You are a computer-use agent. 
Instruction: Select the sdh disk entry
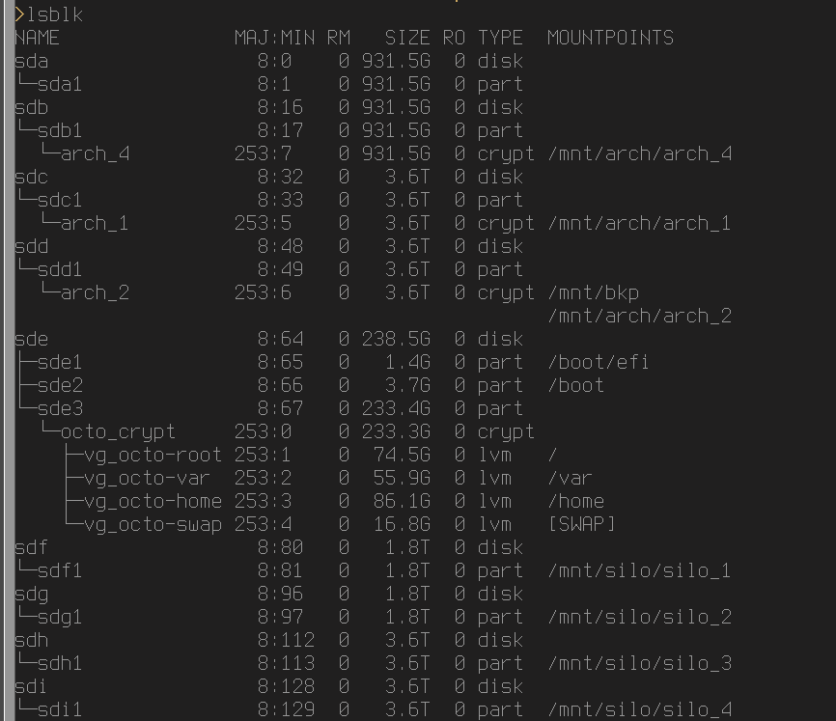point(32,640)
